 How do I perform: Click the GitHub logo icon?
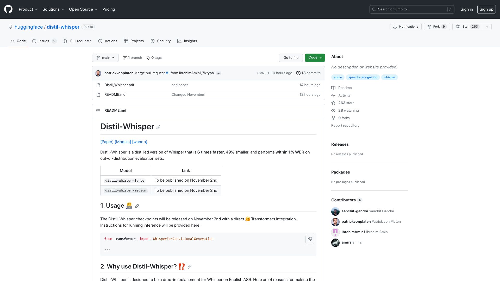[8, 9]
